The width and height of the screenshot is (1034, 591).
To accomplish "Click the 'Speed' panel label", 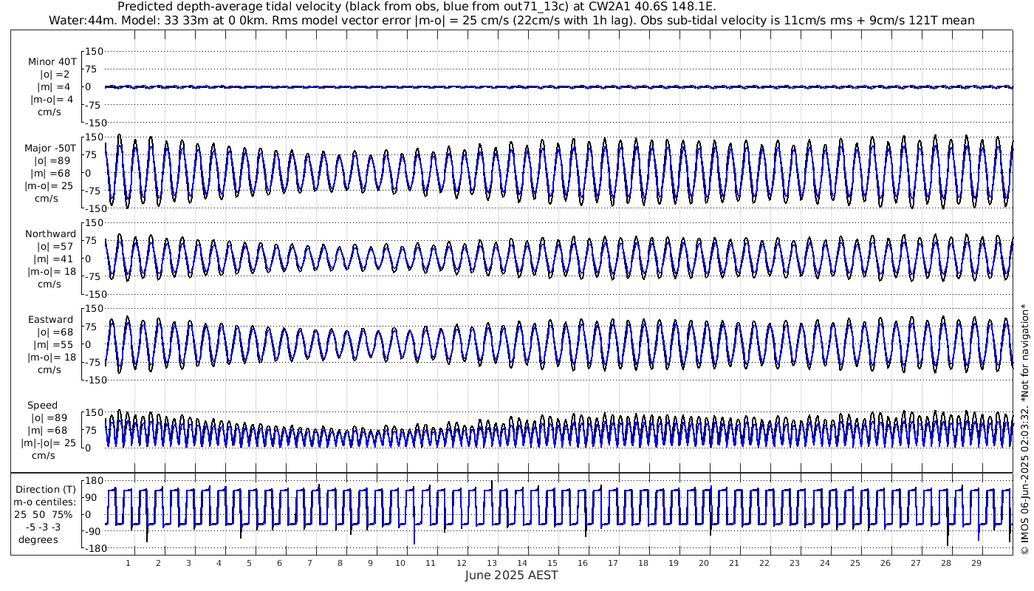I will click(42, 405).
